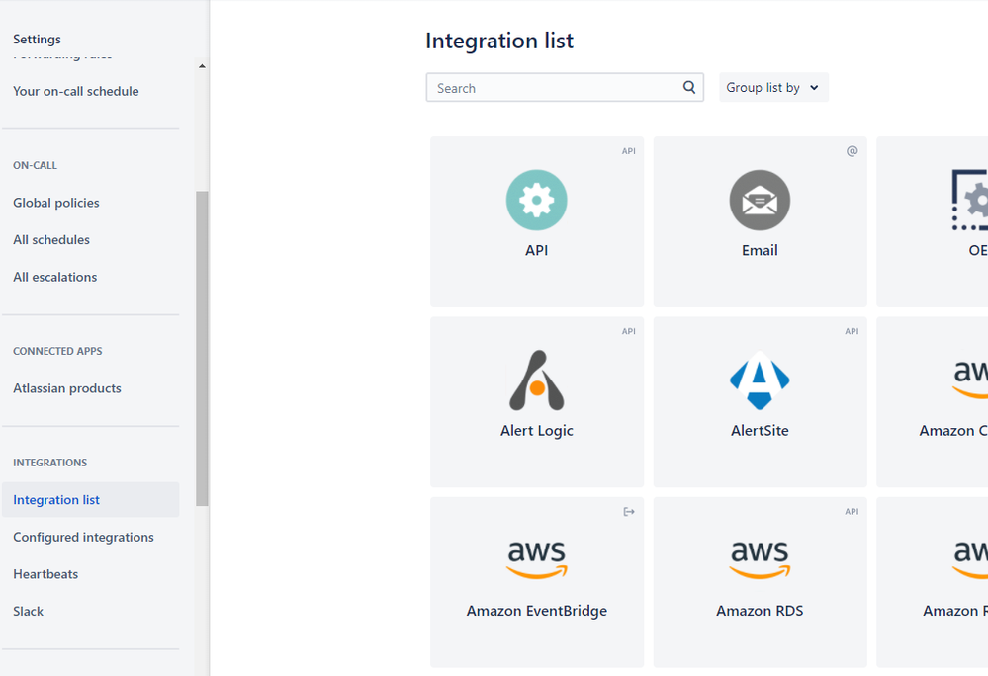Go to Global policies

(56, 203)
